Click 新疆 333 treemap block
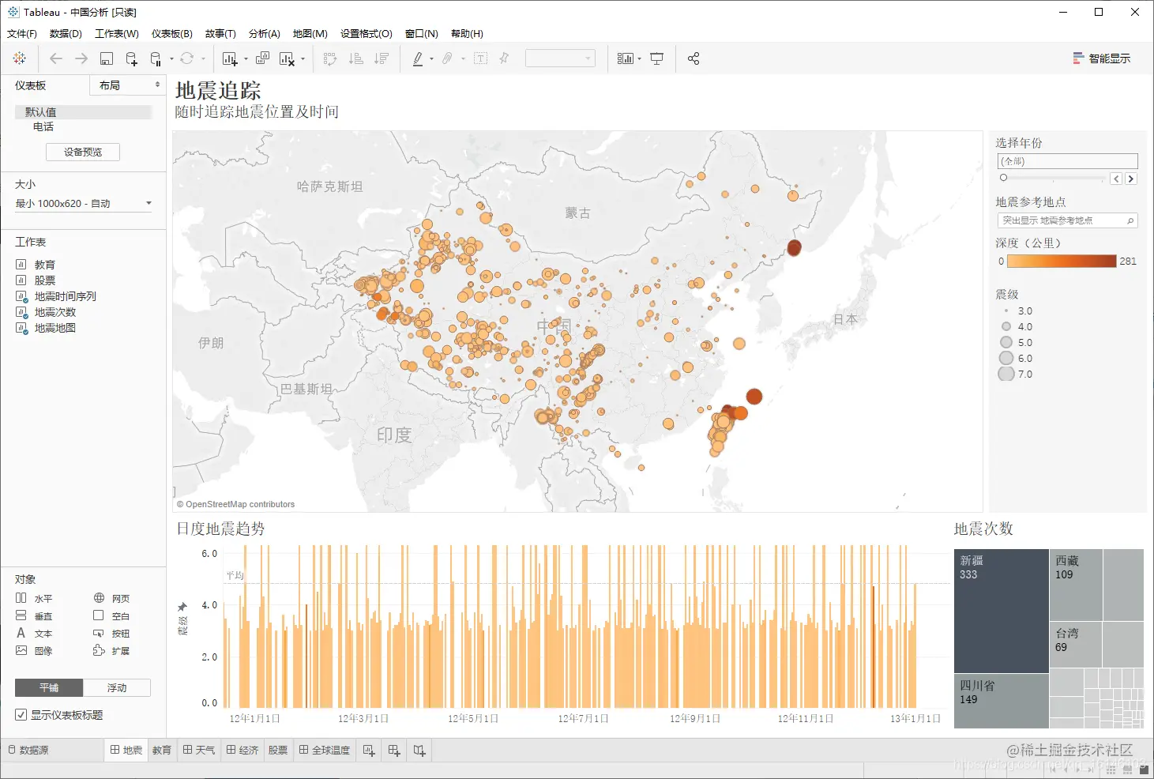Image resolution: width=1154 pixels, height=779 pixels. (1002, 611)
